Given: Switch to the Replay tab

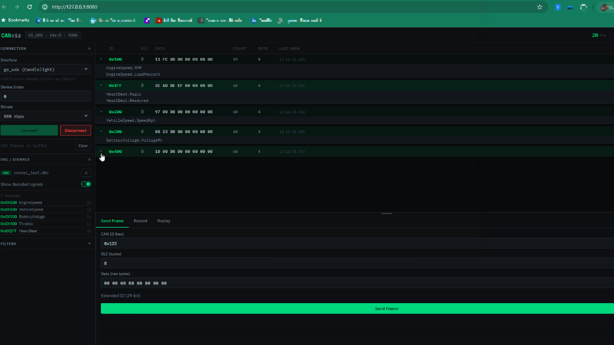Looking at the screenshot, I should pos(163,221).
